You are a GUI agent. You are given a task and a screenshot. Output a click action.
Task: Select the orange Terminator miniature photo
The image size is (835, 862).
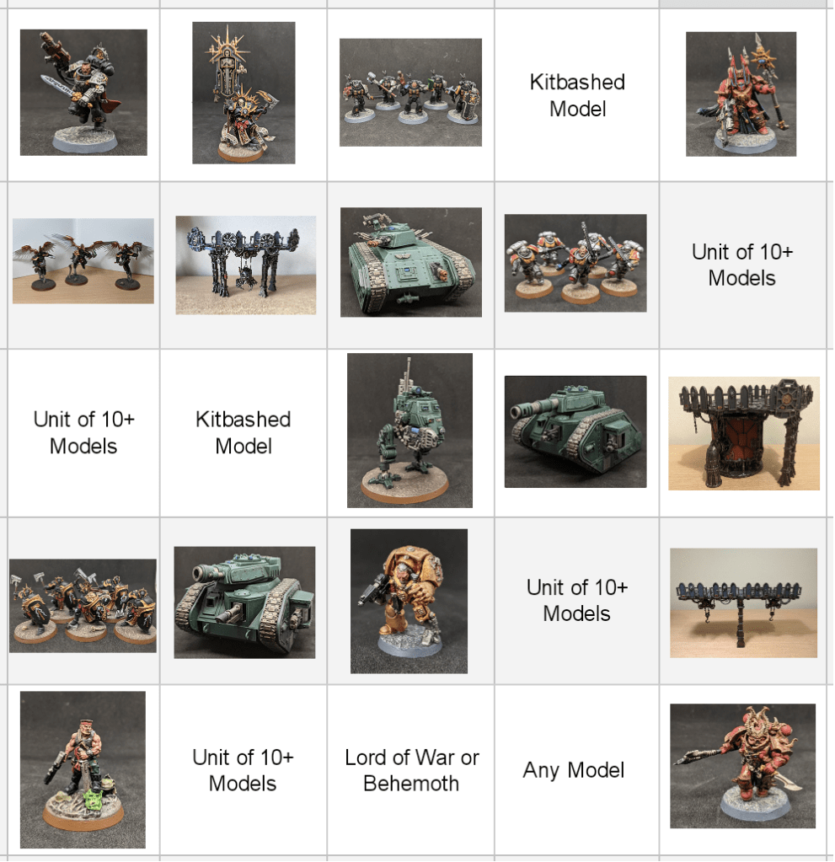(x=409, y=602)
